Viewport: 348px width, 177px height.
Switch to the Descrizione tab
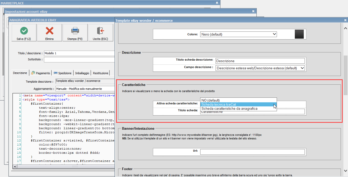[20, 73]
